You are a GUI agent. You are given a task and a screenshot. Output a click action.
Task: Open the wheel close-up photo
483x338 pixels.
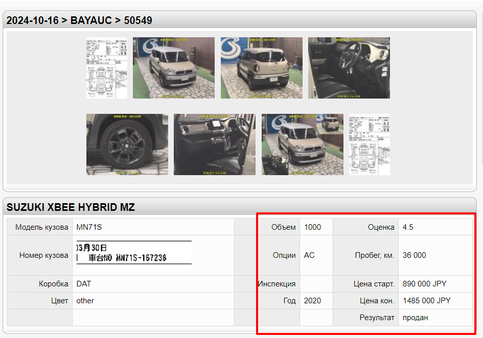pos(127,144)
